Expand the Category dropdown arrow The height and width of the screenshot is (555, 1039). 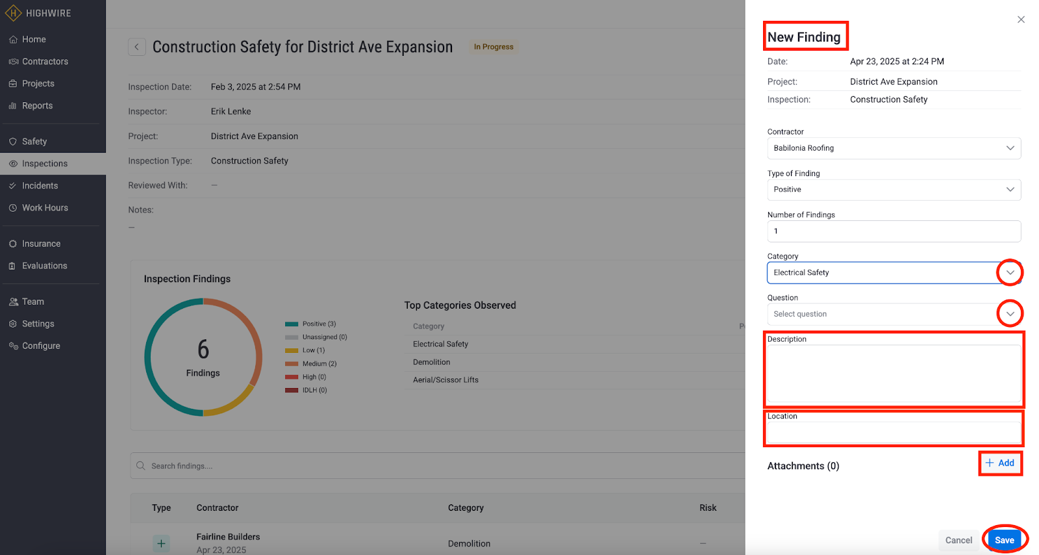click(x=1010, y=272)
